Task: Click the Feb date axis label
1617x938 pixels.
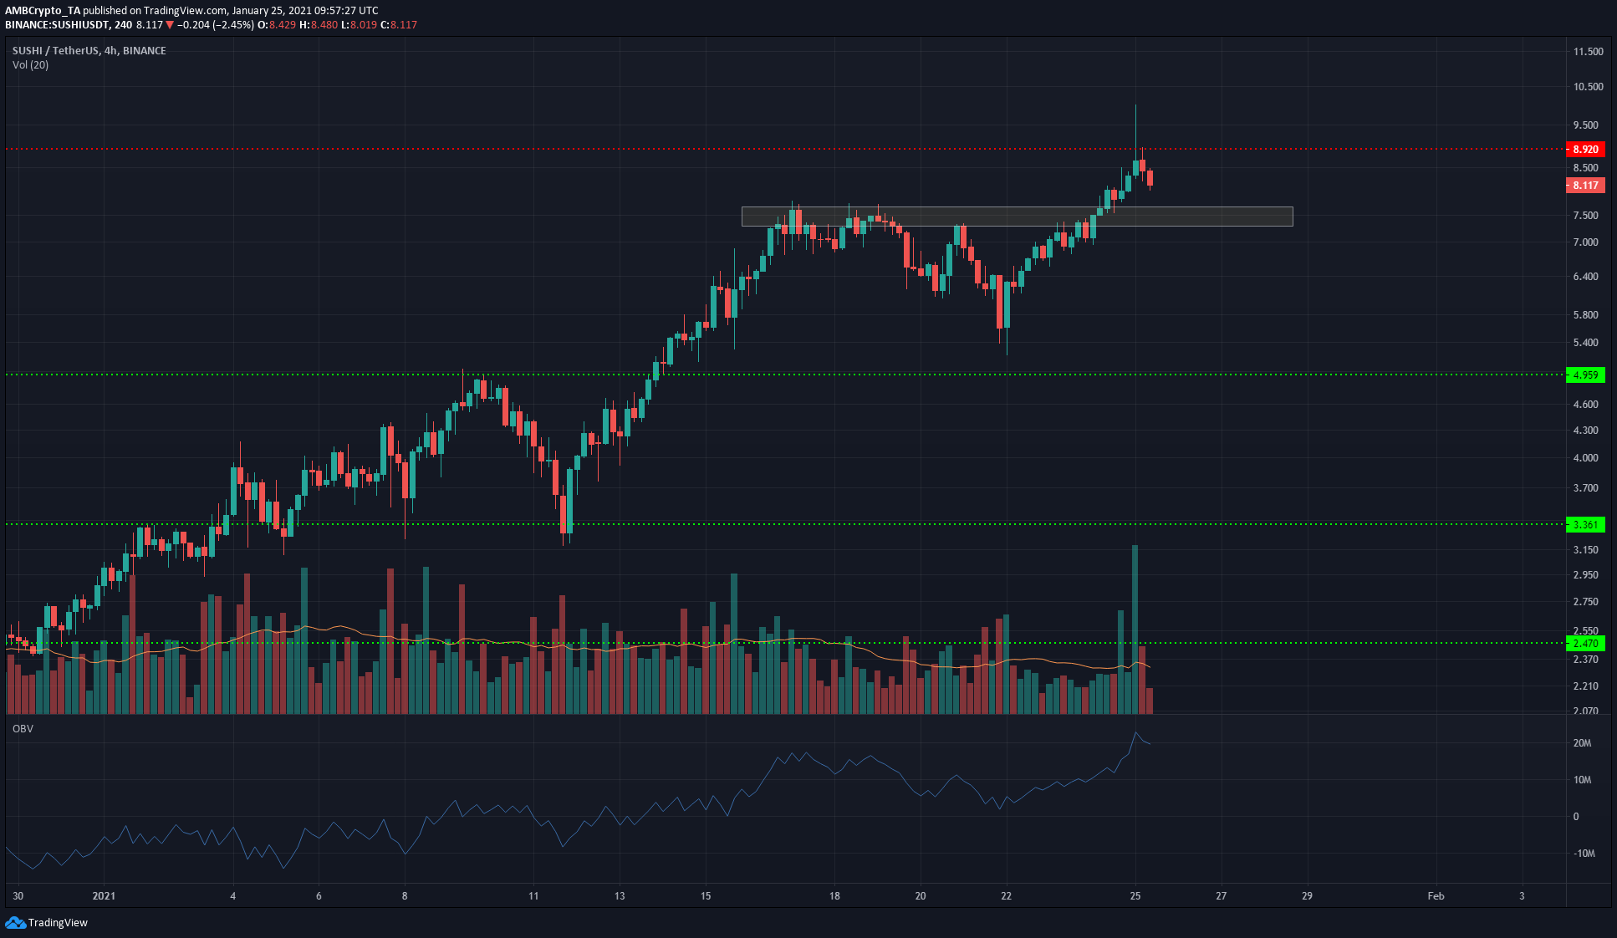Action: click(1436, 896)
